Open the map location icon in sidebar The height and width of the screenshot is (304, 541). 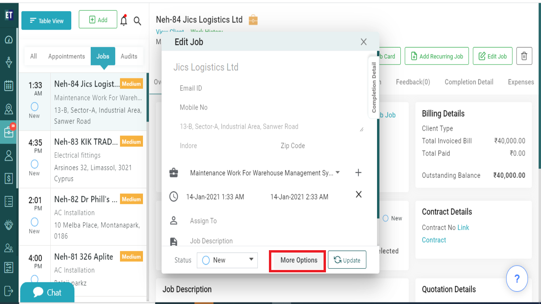coord(9,109)
